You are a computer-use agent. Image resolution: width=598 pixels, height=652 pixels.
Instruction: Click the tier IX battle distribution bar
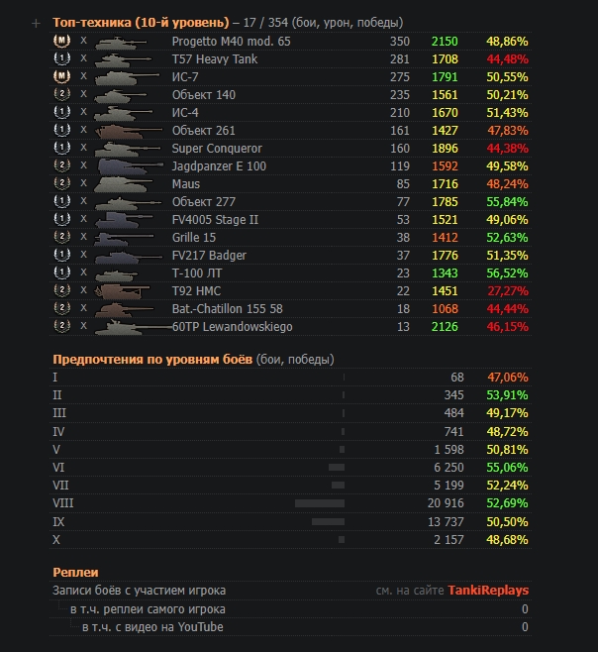(x=327, y=521)
